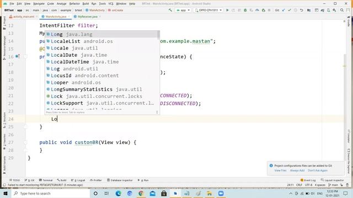Click the Attach Debugger to Android Process icon

[x=263, y=10]
